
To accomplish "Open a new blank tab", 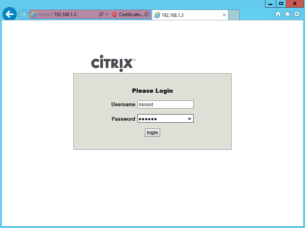I will (234, 15).
